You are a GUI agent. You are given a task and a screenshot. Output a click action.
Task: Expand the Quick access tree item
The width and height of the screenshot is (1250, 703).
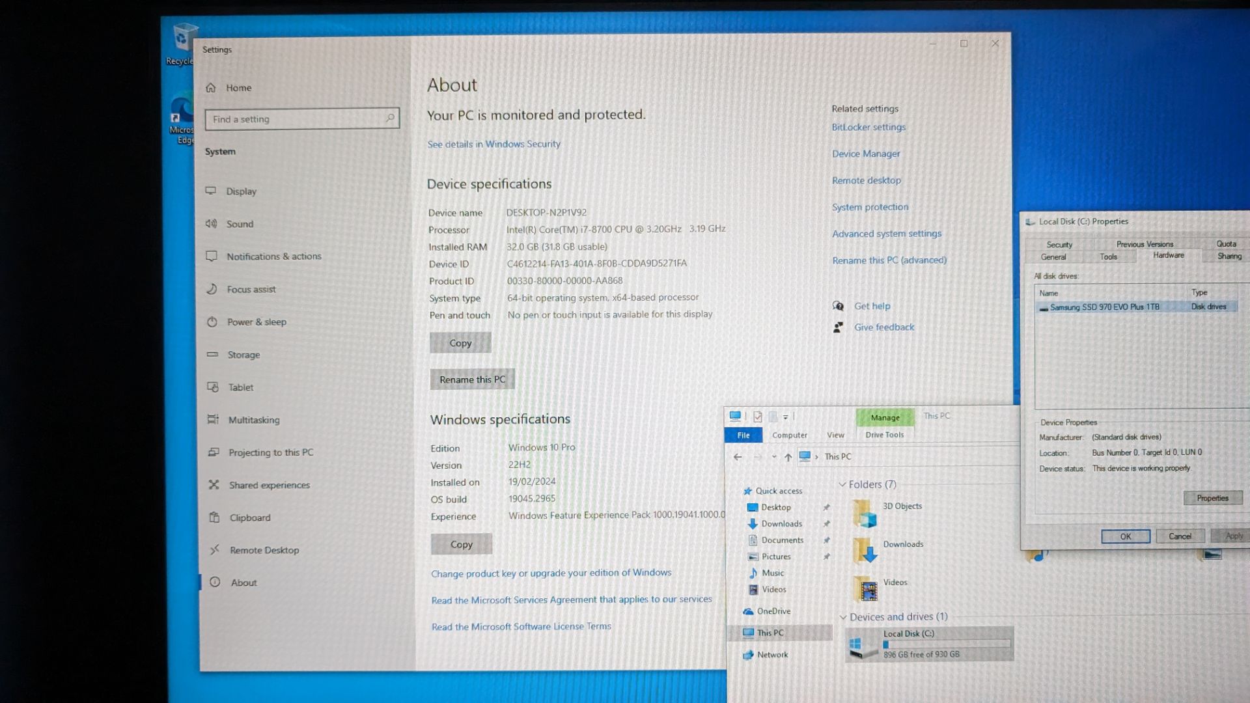736,490
